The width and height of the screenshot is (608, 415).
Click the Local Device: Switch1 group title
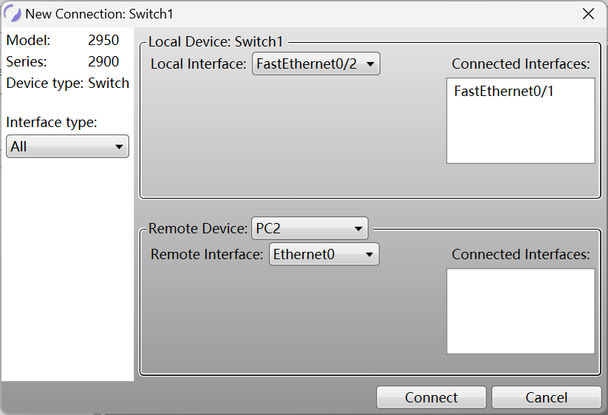click(216, 42)
